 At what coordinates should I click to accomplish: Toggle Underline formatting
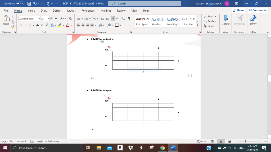[30, 25]
